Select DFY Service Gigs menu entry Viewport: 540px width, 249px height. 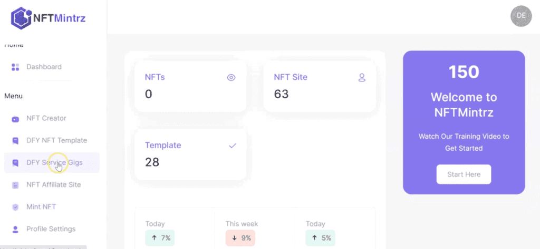pos(54,162)
